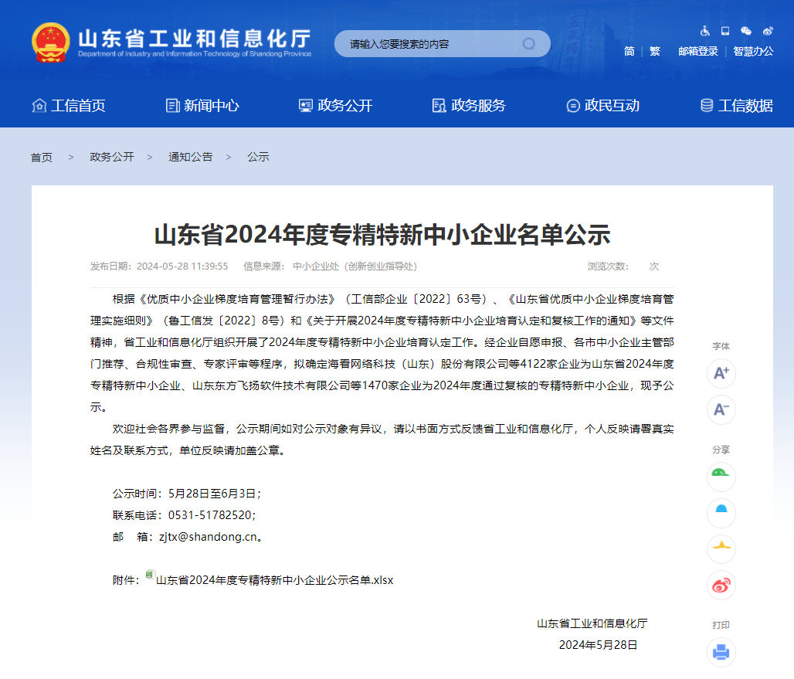Download the 专精特新中小企业公示名单.xlsx attachment
This screenshot has height=679, width=794.
pyautogui.click(x=274, y=580)
